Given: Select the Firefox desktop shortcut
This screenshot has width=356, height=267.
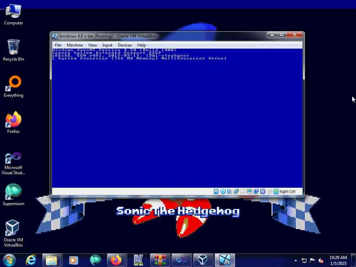Looking at the screenshot, I should 14,123.
